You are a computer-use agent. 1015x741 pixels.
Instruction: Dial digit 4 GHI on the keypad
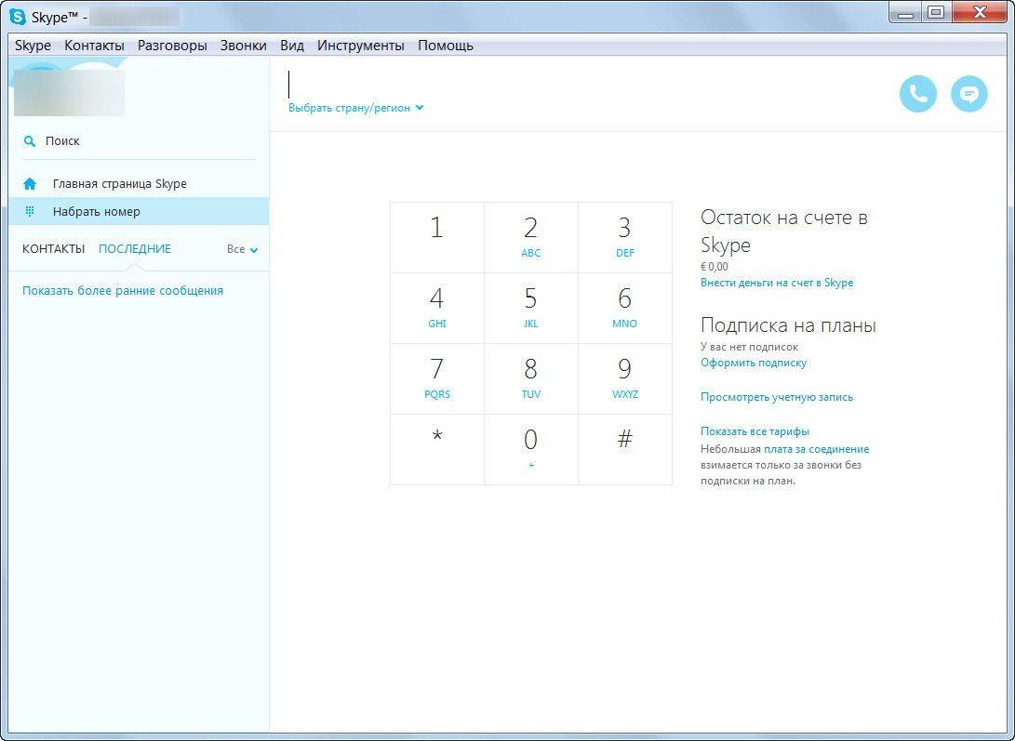(x=437, y=308)
